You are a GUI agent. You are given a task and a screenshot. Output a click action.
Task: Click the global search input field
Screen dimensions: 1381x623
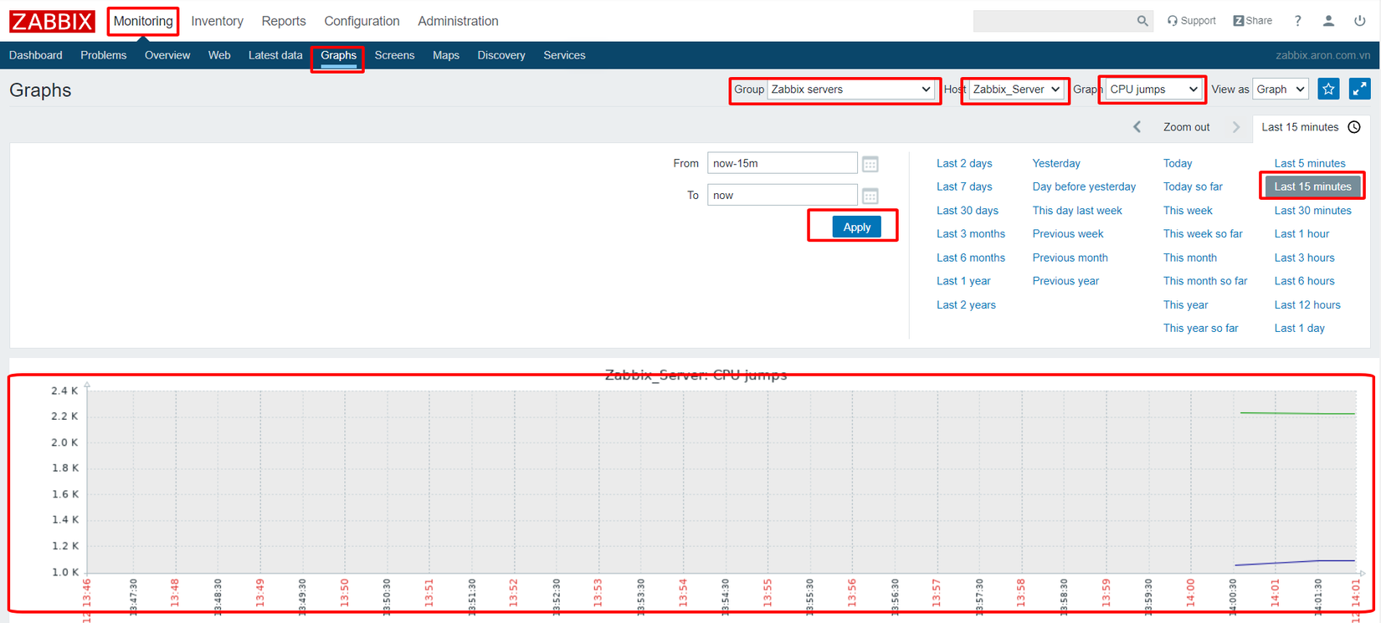[1054, 21]
